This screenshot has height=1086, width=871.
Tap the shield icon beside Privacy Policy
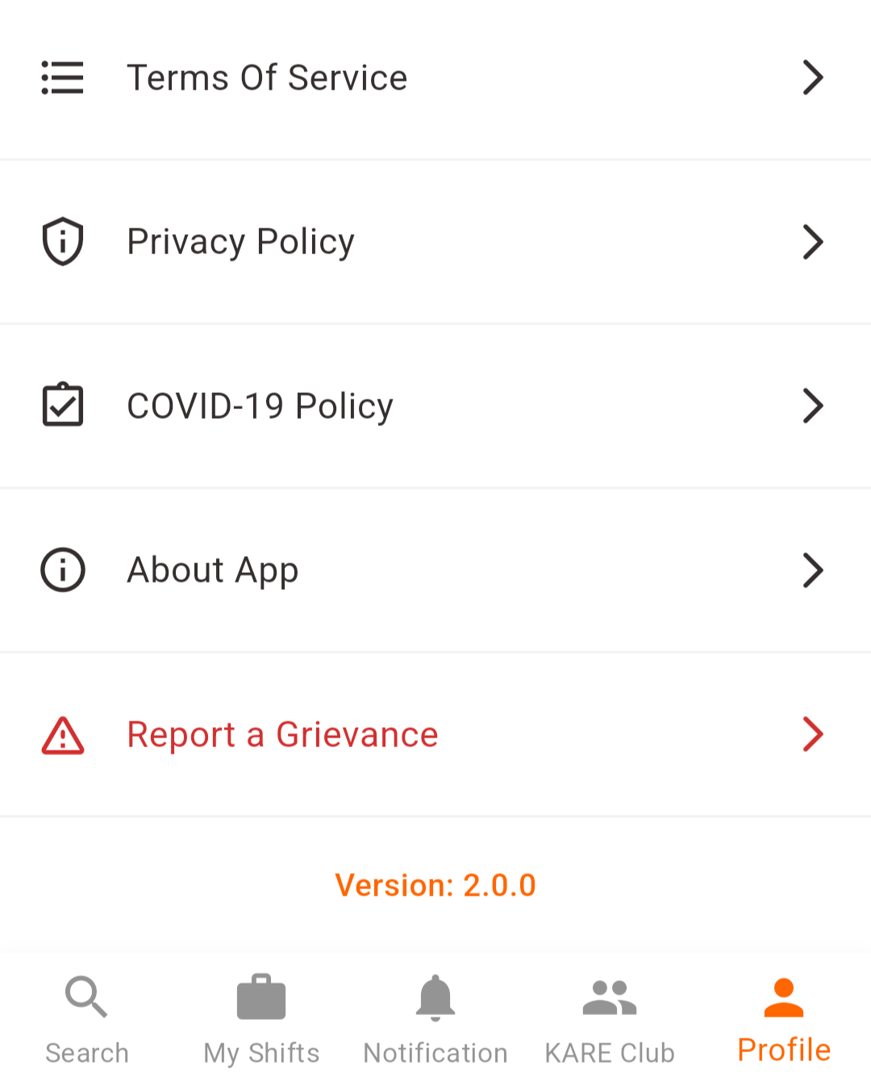click(63, 241)
